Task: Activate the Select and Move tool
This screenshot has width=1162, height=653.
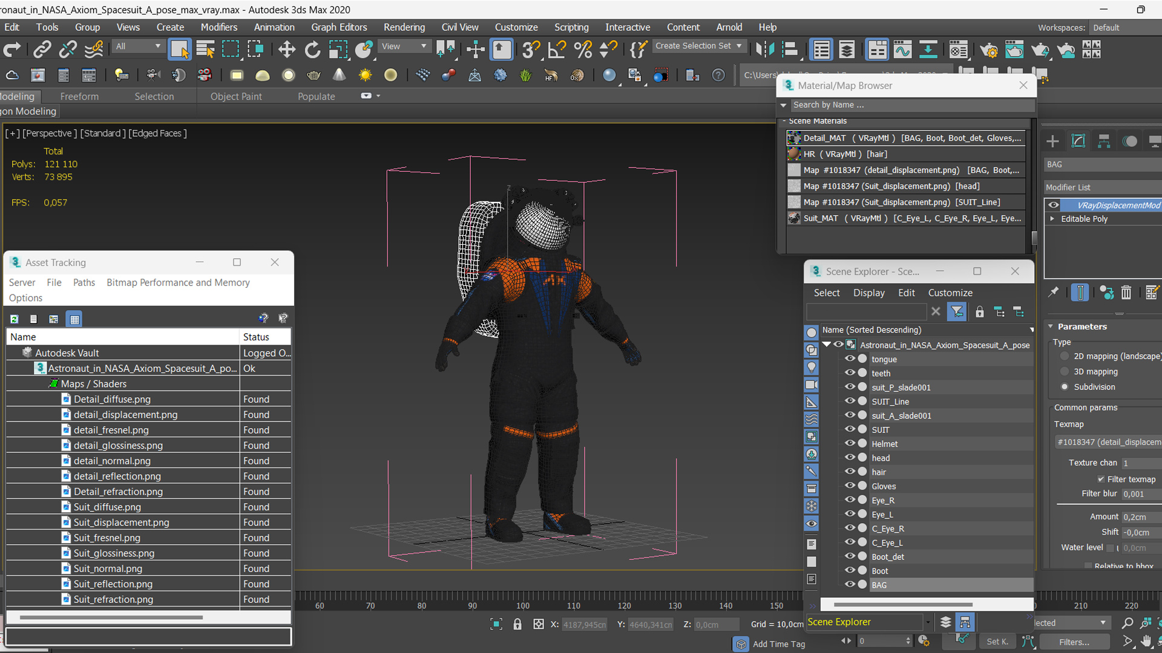Action: click(286, 50)
